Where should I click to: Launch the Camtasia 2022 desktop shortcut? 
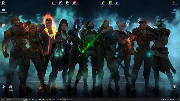pos(110,4)
